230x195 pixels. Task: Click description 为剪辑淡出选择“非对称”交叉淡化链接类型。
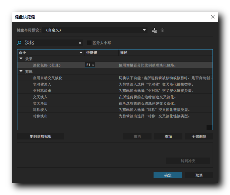(x=156, y=91)
